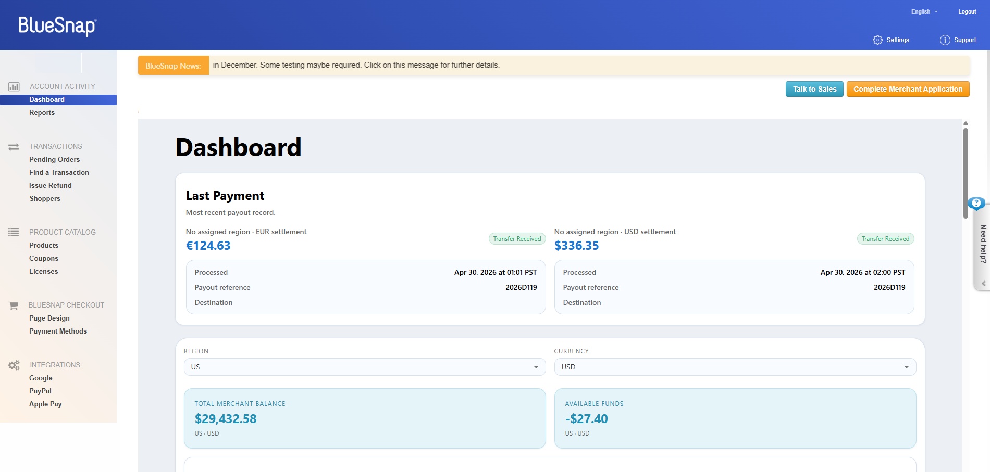Click the Transactions arrows icon
Viewport: 990px width, 472px height.
click(14, 147)
